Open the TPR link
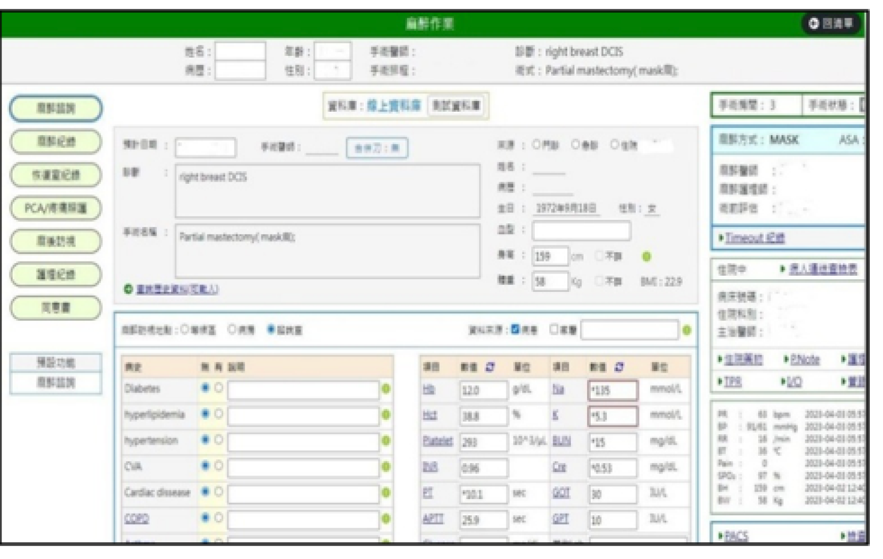Viewport: 883px width, 559px height. 732,382
